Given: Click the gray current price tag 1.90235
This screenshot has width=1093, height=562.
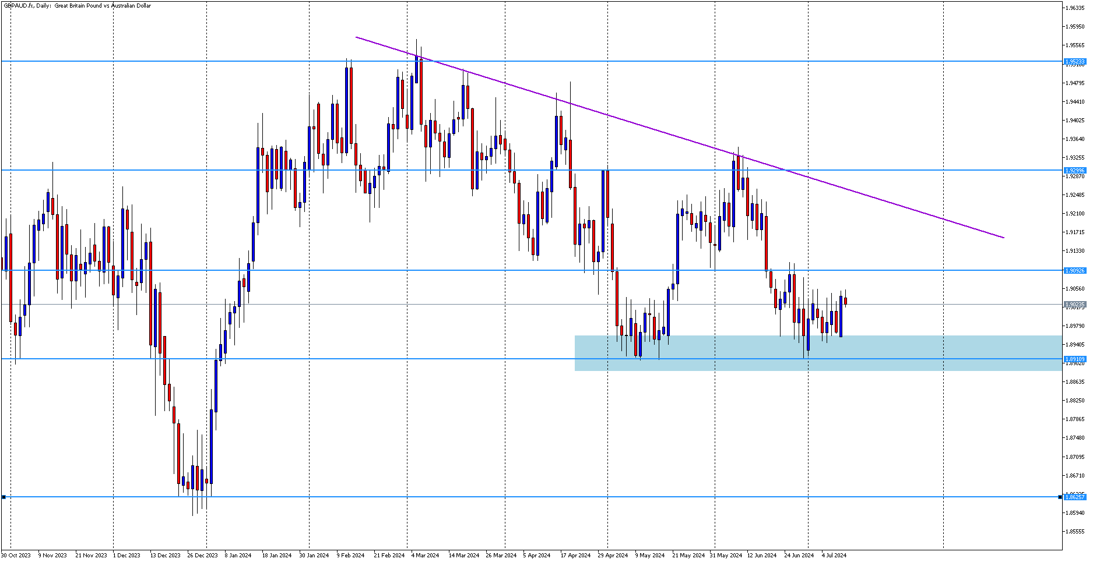Looking at the screenshot, I should click(x=1075, y=304).
